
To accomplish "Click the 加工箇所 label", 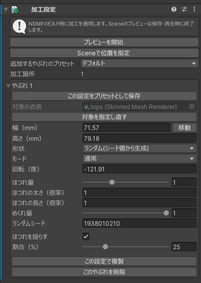I will click(x=23, y=74).
